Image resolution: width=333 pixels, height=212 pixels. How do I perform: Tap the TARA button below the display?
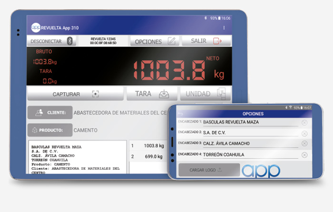click(x=152, y=94)
